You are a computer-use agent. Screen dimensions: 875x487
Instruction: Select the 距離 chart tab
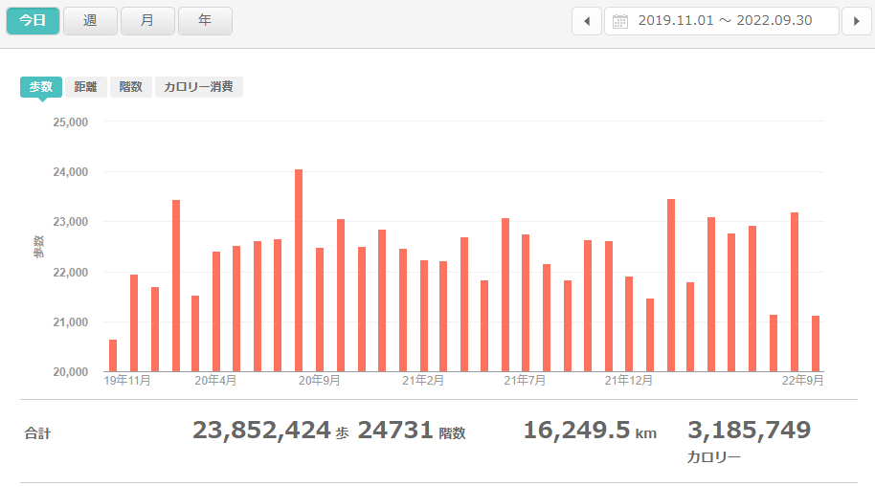point(86,87)
